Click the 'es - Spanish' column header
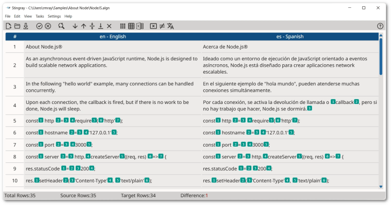391x205 pixels. (290, 36)
